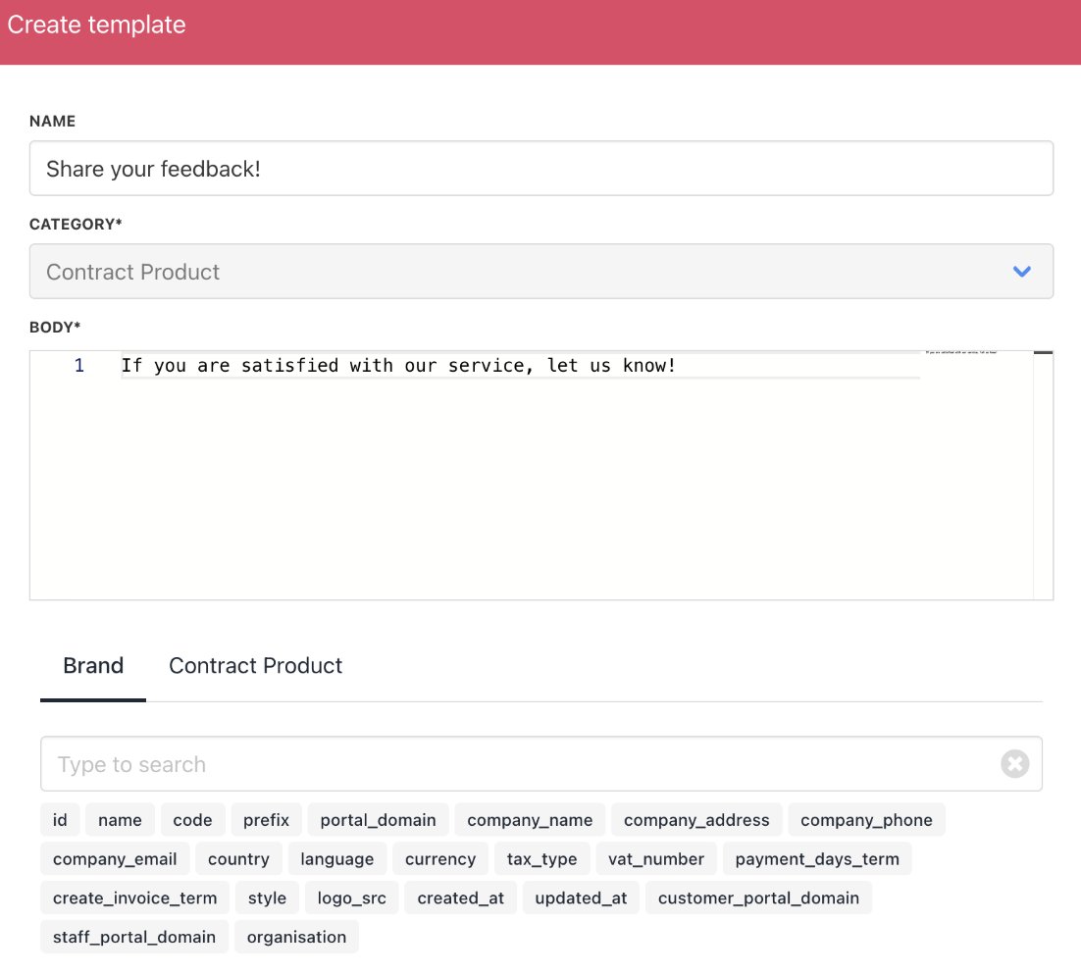This screenshot has height=975, width=1081.
Task: Select the organisation tag
Action: 296,937
